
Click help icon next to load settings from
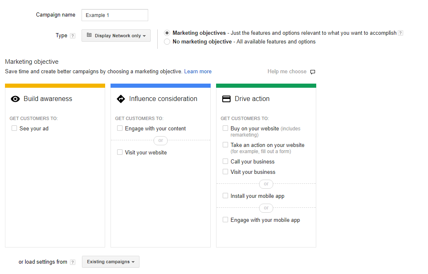pos(72,262)
